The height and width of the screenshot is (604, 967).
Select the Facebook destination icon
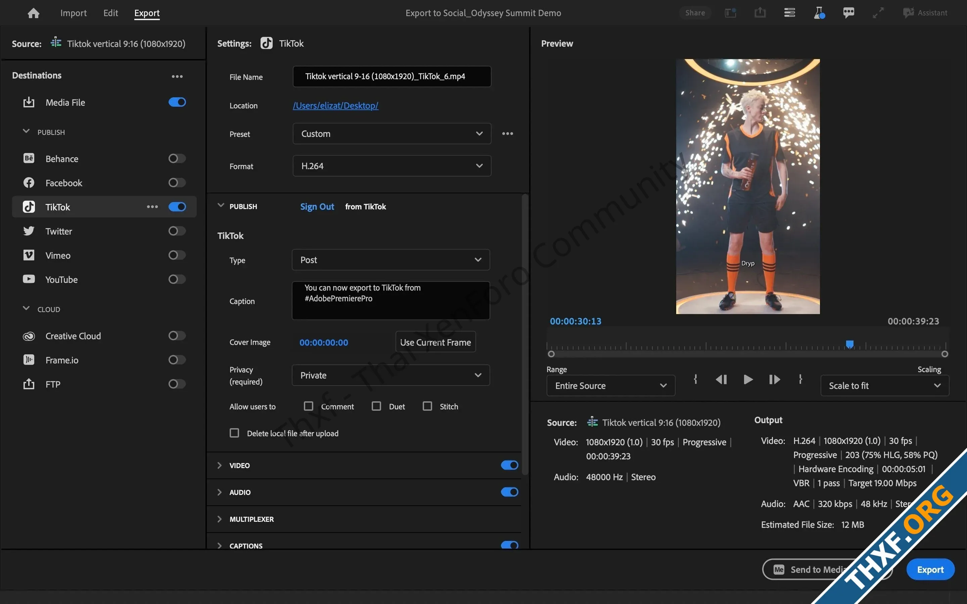click(x=29, y=183)
